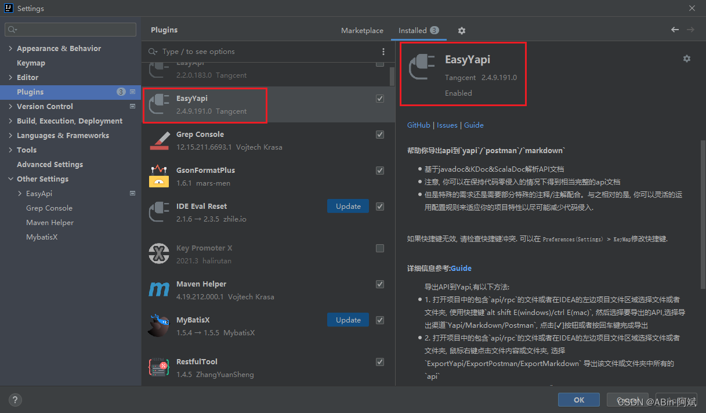This screenshot has height=413, width=706.
Task: Open plugin search options kebab menu
Action: pos(383,52)
